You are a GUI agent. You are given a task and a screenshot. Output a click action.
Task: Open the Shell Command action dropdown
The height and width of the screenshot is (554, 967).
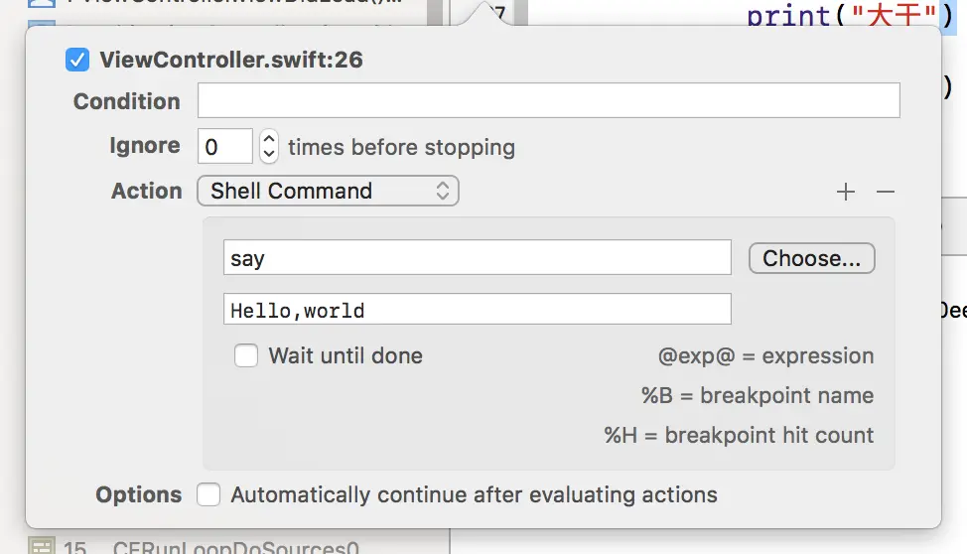(x=328, y=191)
